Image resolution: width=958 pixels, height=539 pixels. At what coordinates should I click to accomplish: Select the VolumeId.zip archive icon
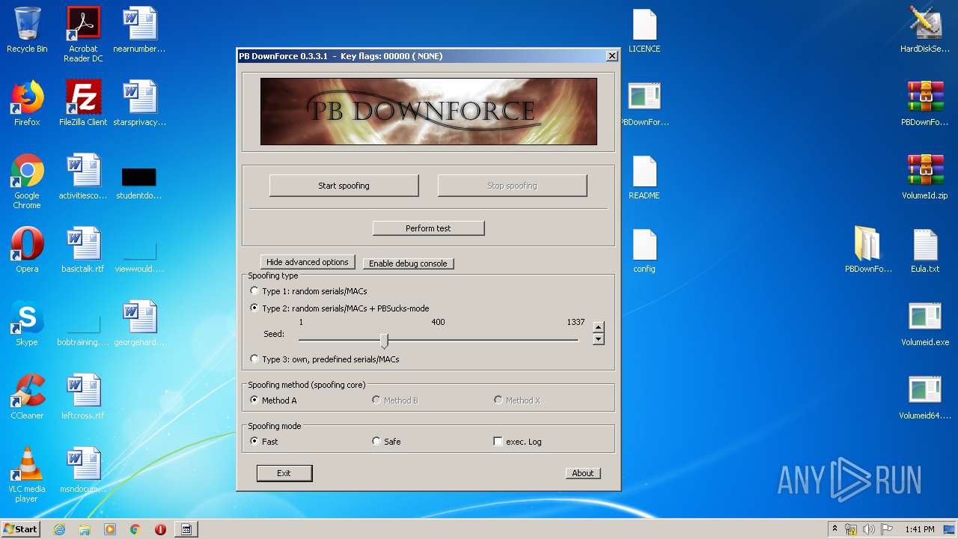click(925, 177)
